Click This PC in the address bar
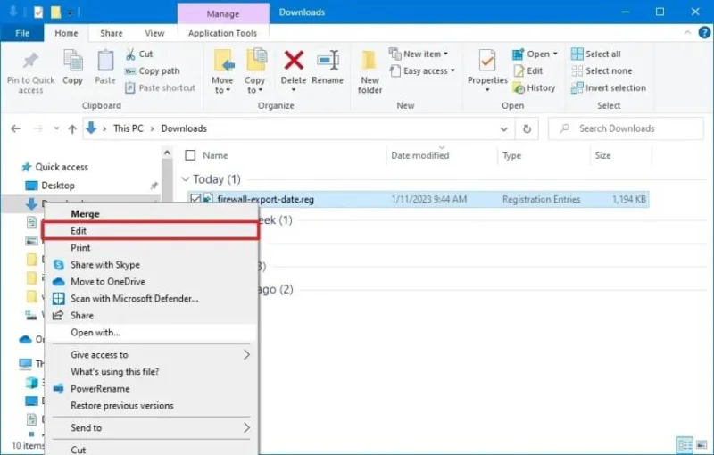Screen dimensions: 714x455 coord(129,128)
